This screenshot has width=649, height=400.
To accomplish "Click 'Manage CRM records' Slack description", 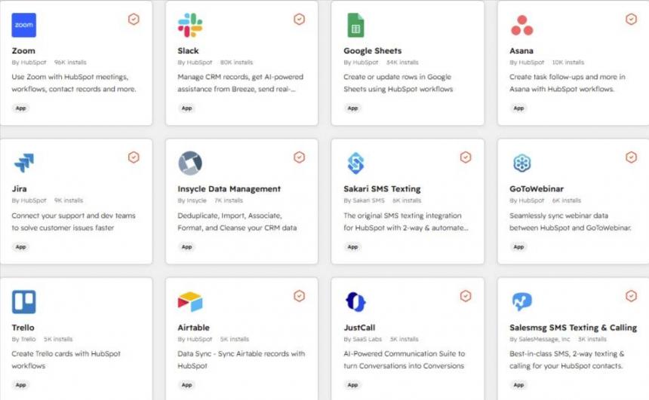I will click(x=241, y=83).
